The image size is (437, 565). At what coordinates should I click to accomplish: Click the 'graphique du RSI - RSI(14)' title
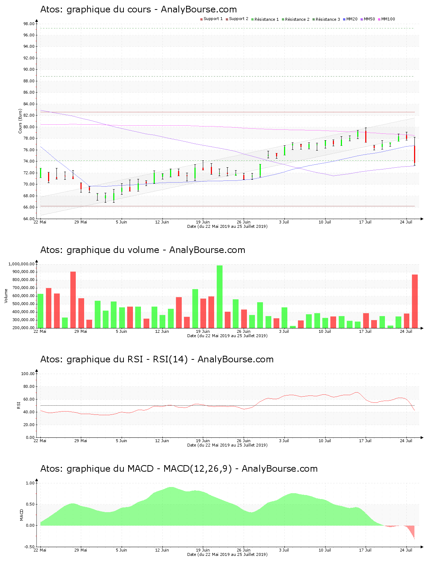127,359
